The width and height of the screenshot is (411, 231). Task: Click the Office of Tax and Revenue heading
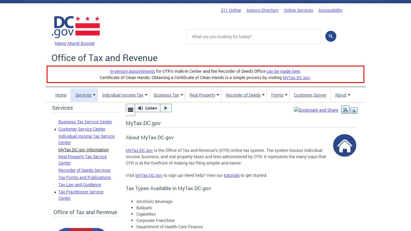pyautogui.click(x=104, y=58)
